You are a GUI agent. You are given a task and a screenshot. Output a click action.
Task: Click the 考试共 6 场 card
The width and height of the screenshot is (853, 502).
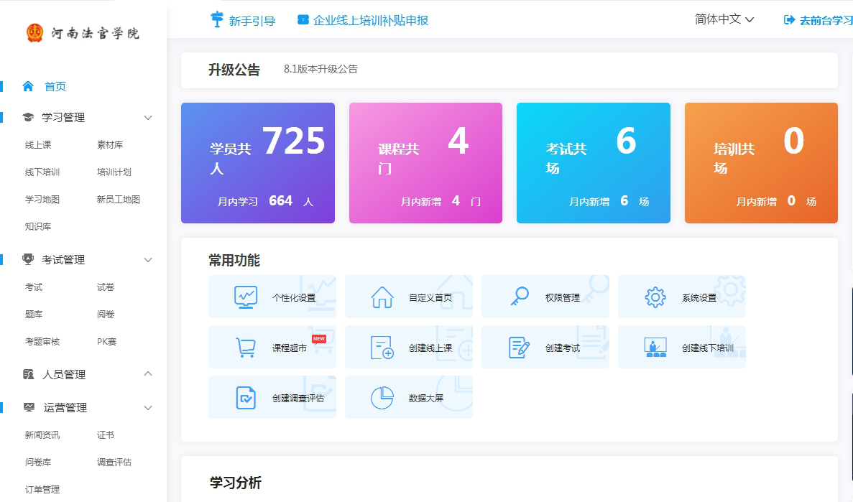click(x=594, y=162)
